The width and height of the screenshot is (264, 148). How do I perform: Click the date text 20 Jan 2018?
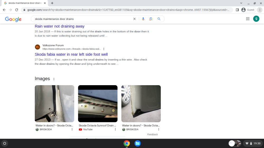pos(43,31)
